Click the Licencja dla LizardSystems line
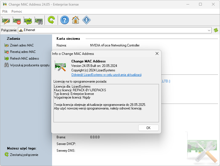Viewport: 220px width, 166px height. point(72,86)
